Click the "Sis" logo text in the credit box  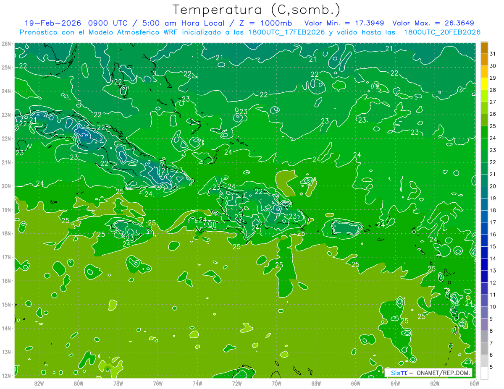click(395, 373)
